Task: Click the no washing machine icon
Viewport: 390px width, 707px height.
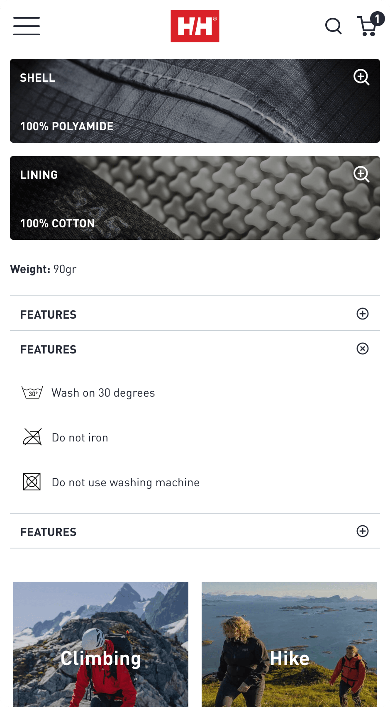Action: click(x=32, y=482)
